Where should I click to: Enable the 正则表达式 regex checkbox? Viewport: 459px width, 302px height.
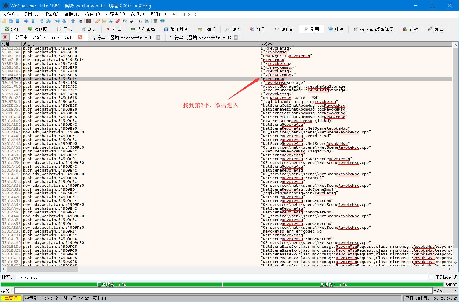pyautogui.click(x=431, y=277)
